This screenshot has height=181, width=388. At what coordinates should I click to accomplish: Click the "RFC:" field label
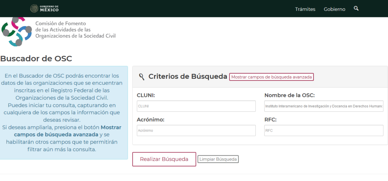[271, 120]
